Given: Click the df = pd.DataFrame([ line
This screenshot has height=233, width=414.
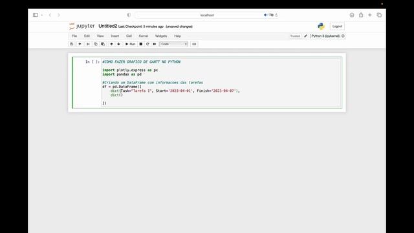Looking at the screenshot, I should click(122, 87).
